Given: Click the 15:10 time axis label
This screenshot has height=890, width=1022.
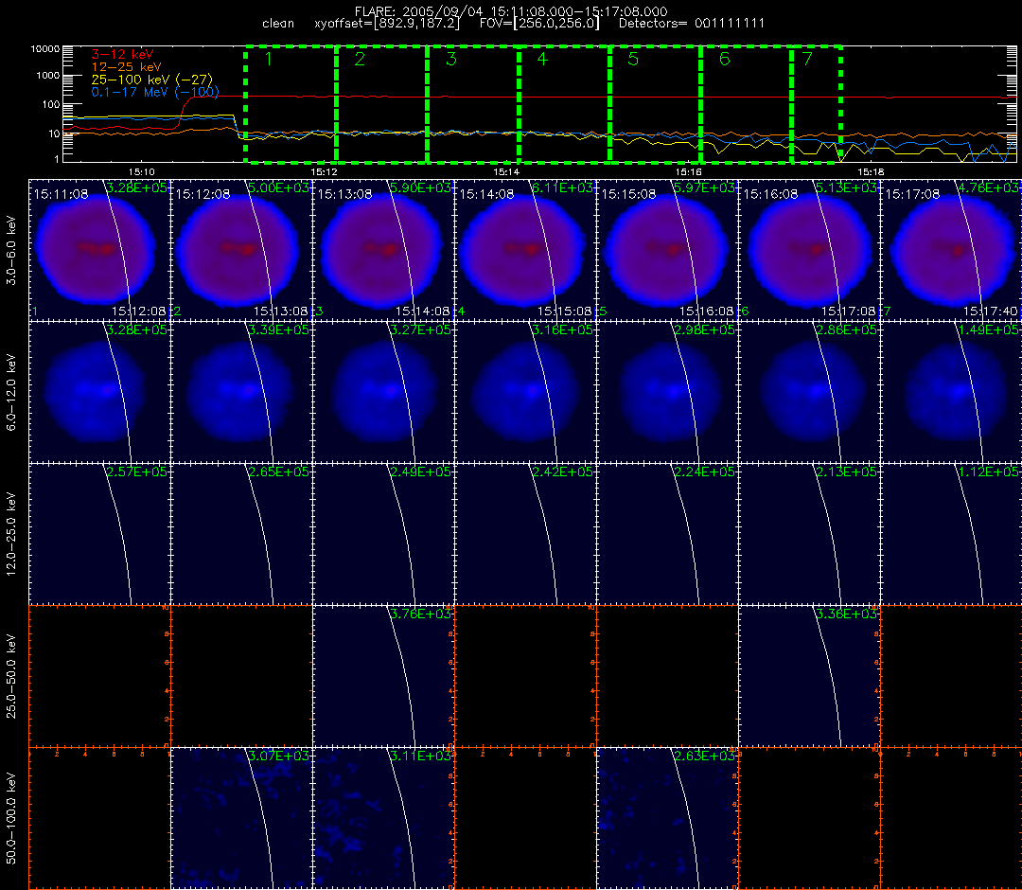Looking at the screenshot, I should point(141,172).
